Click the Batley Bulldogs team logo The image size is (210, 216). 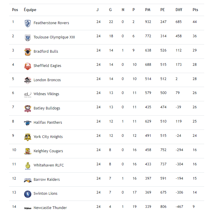[x=27, y=109]
